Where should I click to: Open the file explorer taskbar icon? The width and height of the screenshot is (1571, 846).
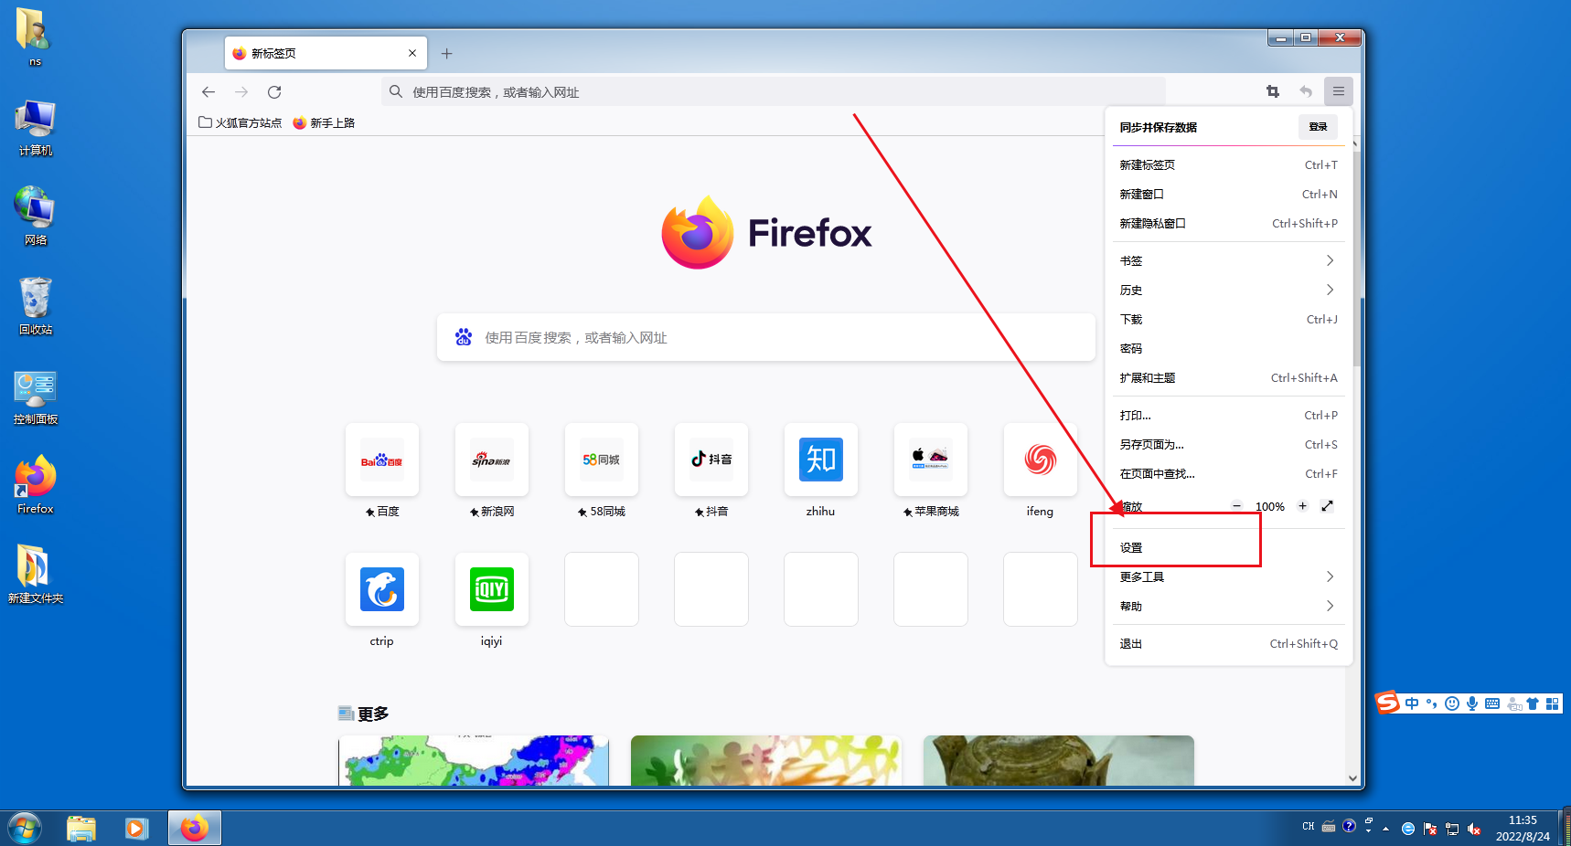pos(81,829)
